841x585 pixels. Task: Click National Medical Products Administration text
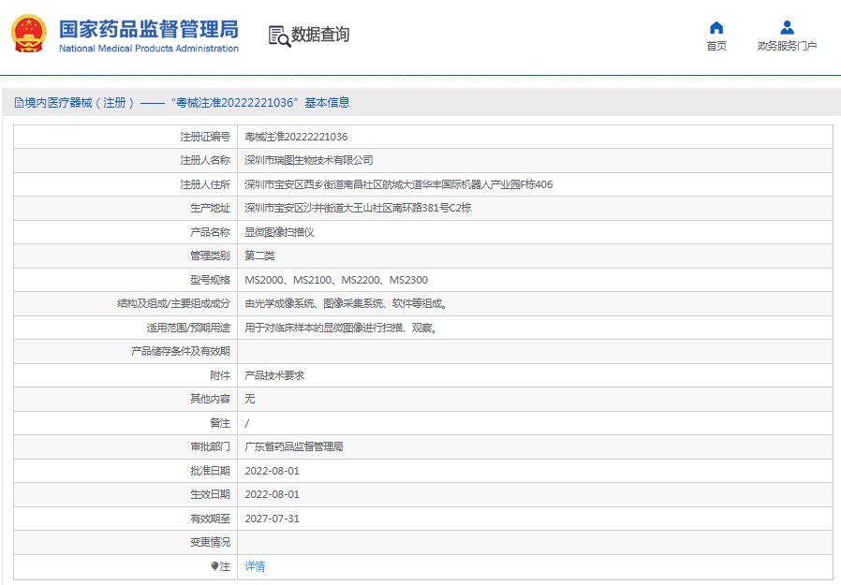[149, 49]
